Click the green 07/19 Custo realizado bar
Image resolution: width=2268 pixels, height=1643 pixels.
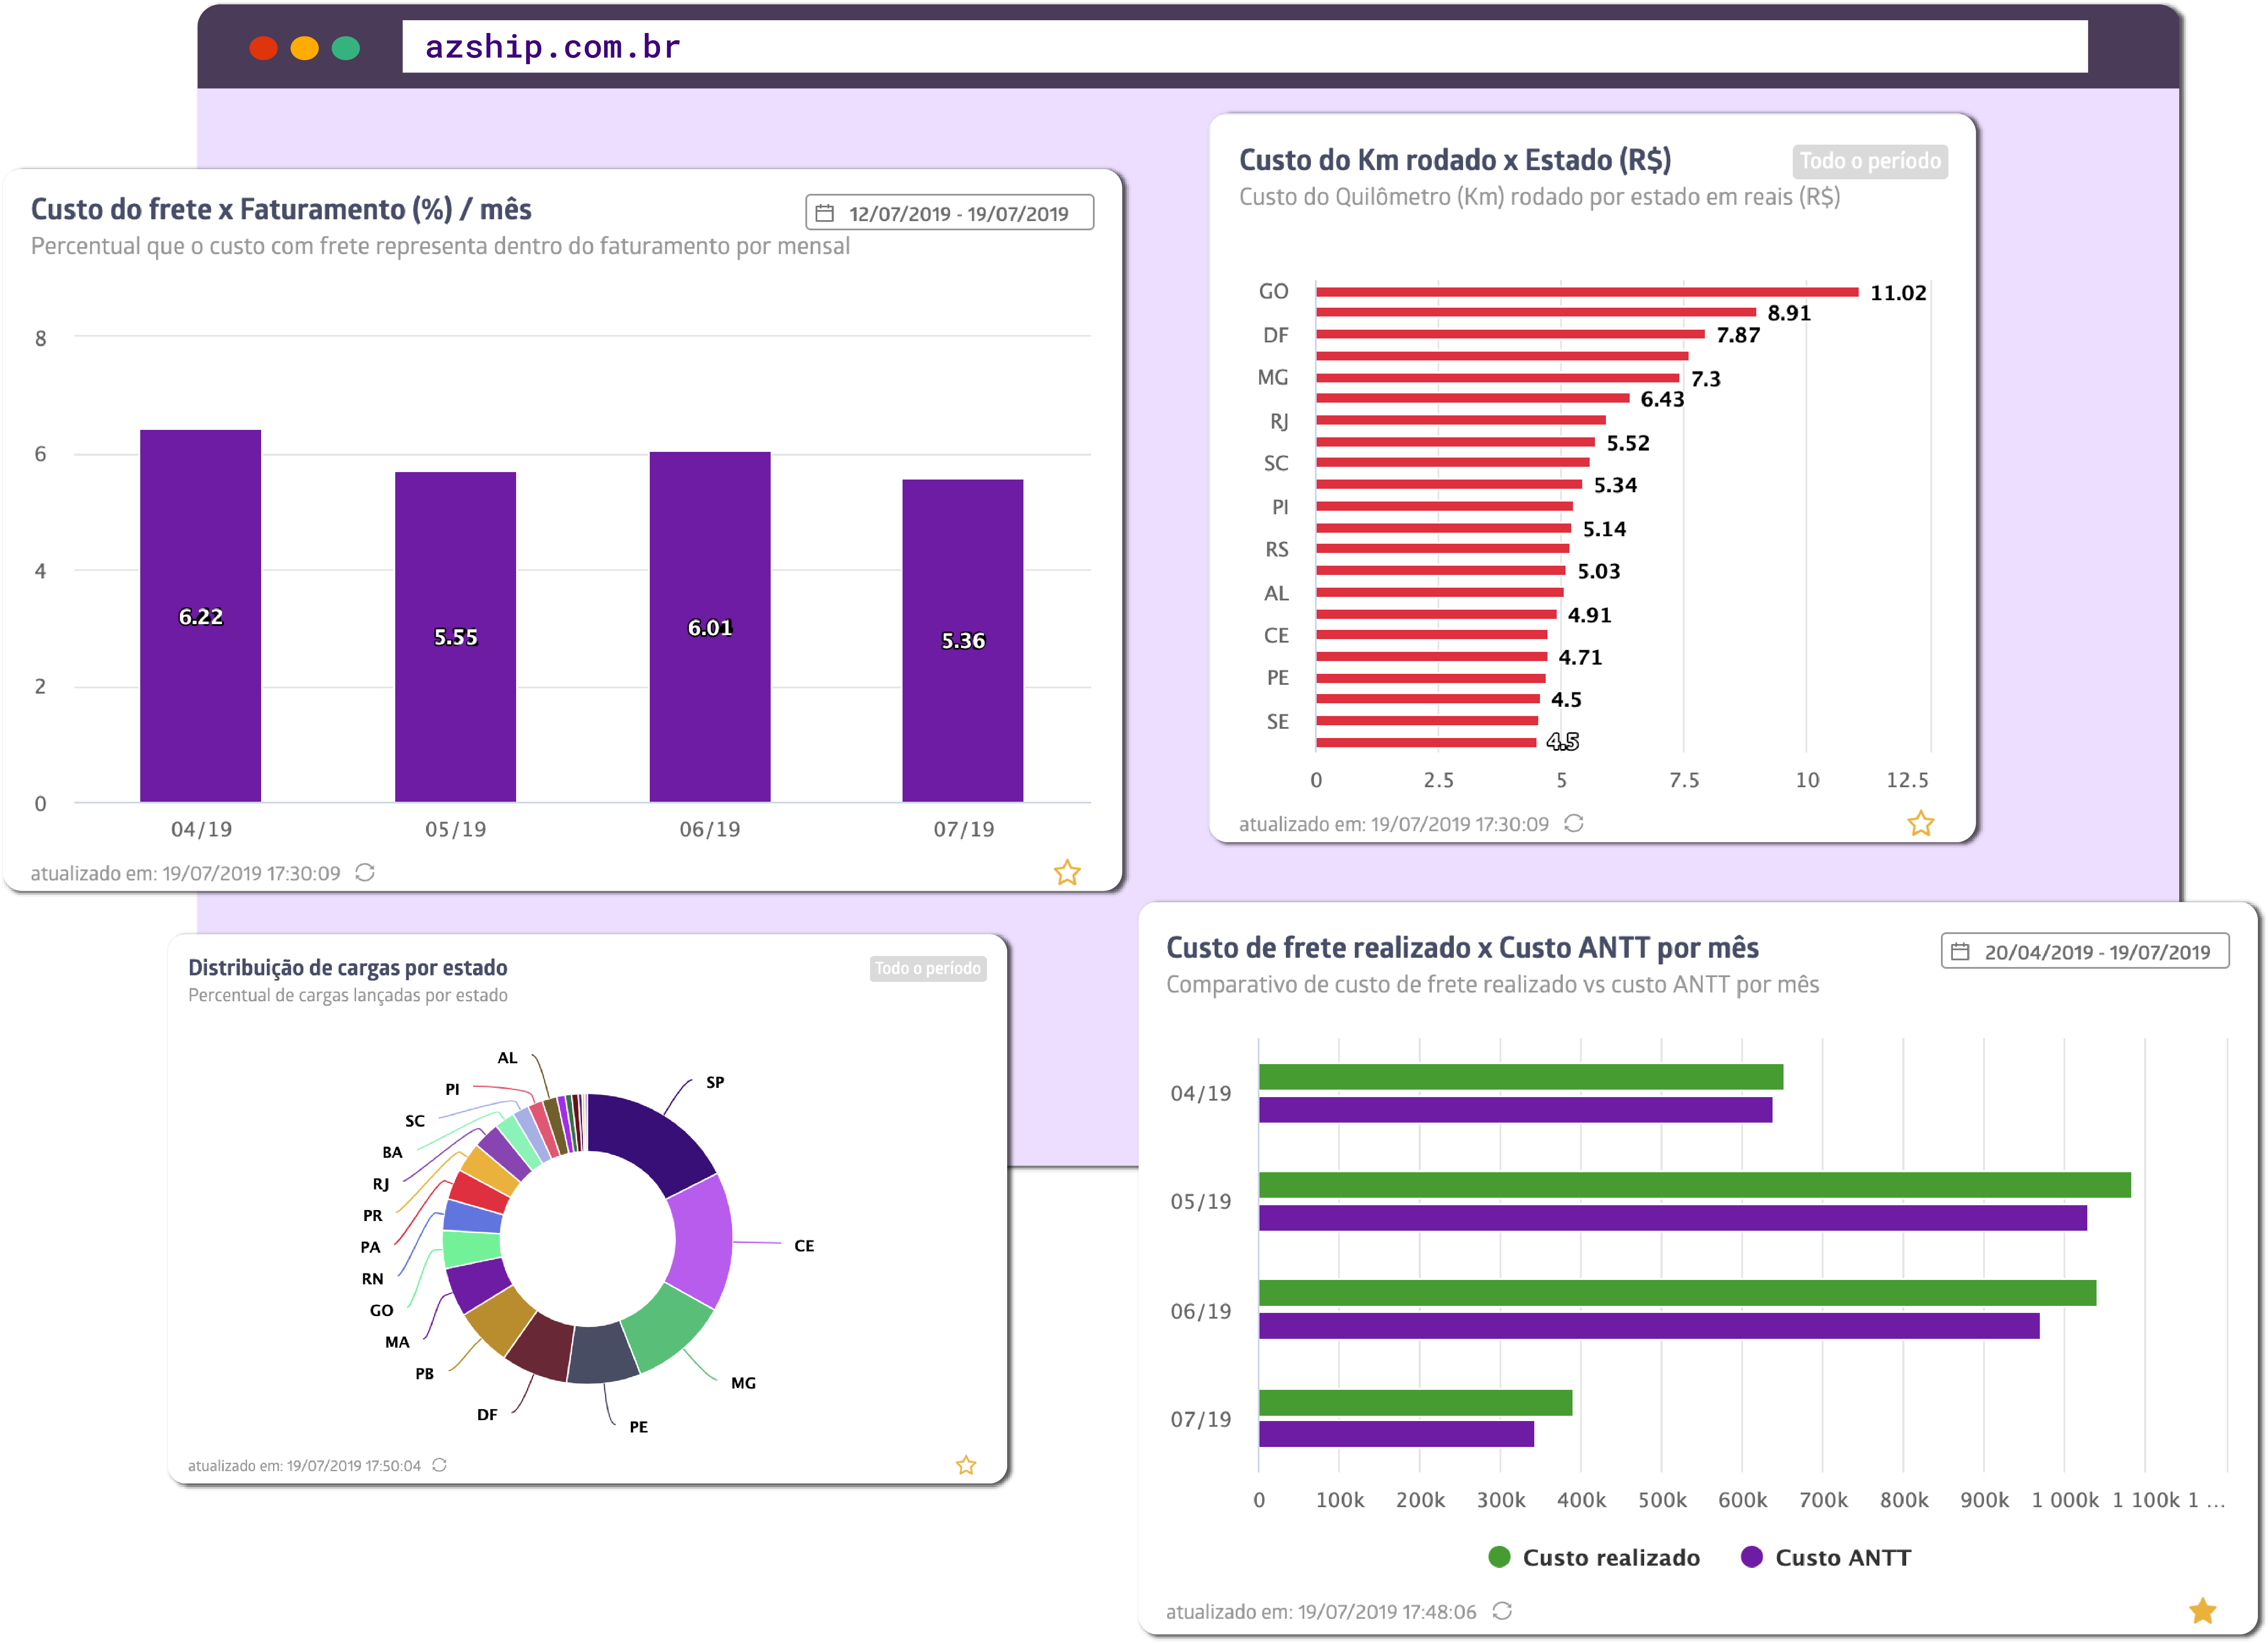(1415, 1402)
